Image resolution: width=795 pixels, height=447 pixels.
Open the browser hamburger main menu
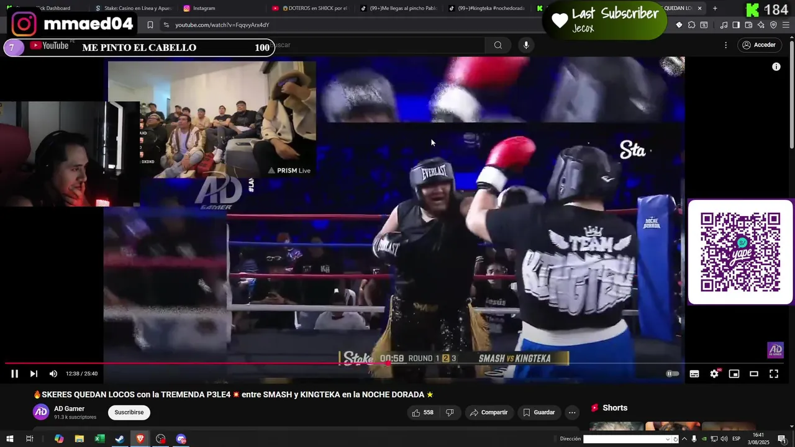pyautogui.click(x=786, y=25)
